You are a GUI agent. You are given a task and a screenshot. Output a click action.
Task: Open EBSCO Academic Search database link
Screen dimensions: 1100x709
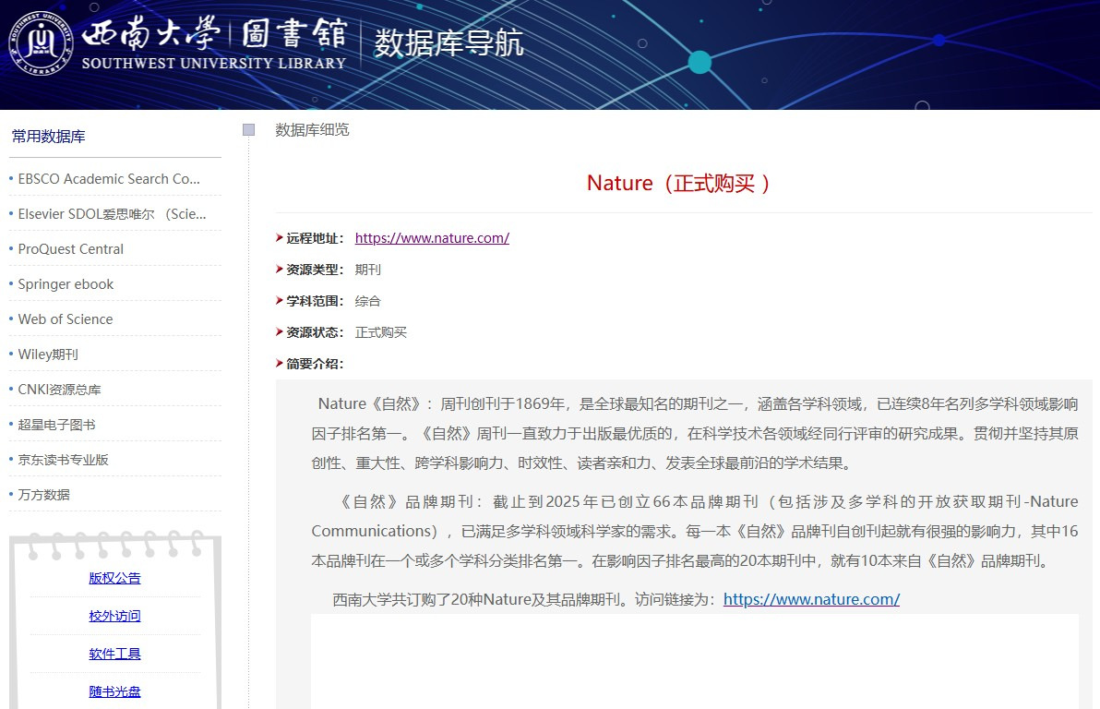(109, 179)
